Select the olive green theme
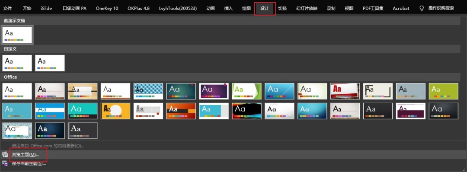467x172 pixels. point(444,91)
